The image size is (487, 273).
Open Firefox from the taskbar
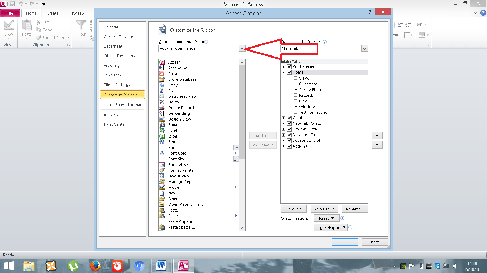point(95,266)
